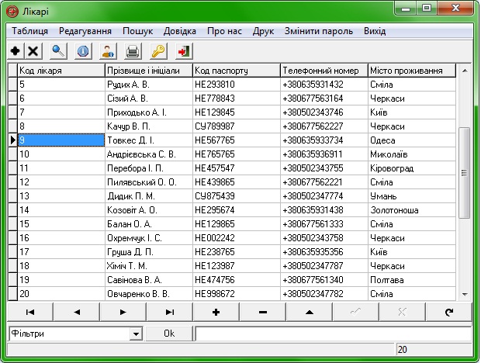Open the Про нас menu
This screenshot has width=481, height=363.
tap(224, 31)
